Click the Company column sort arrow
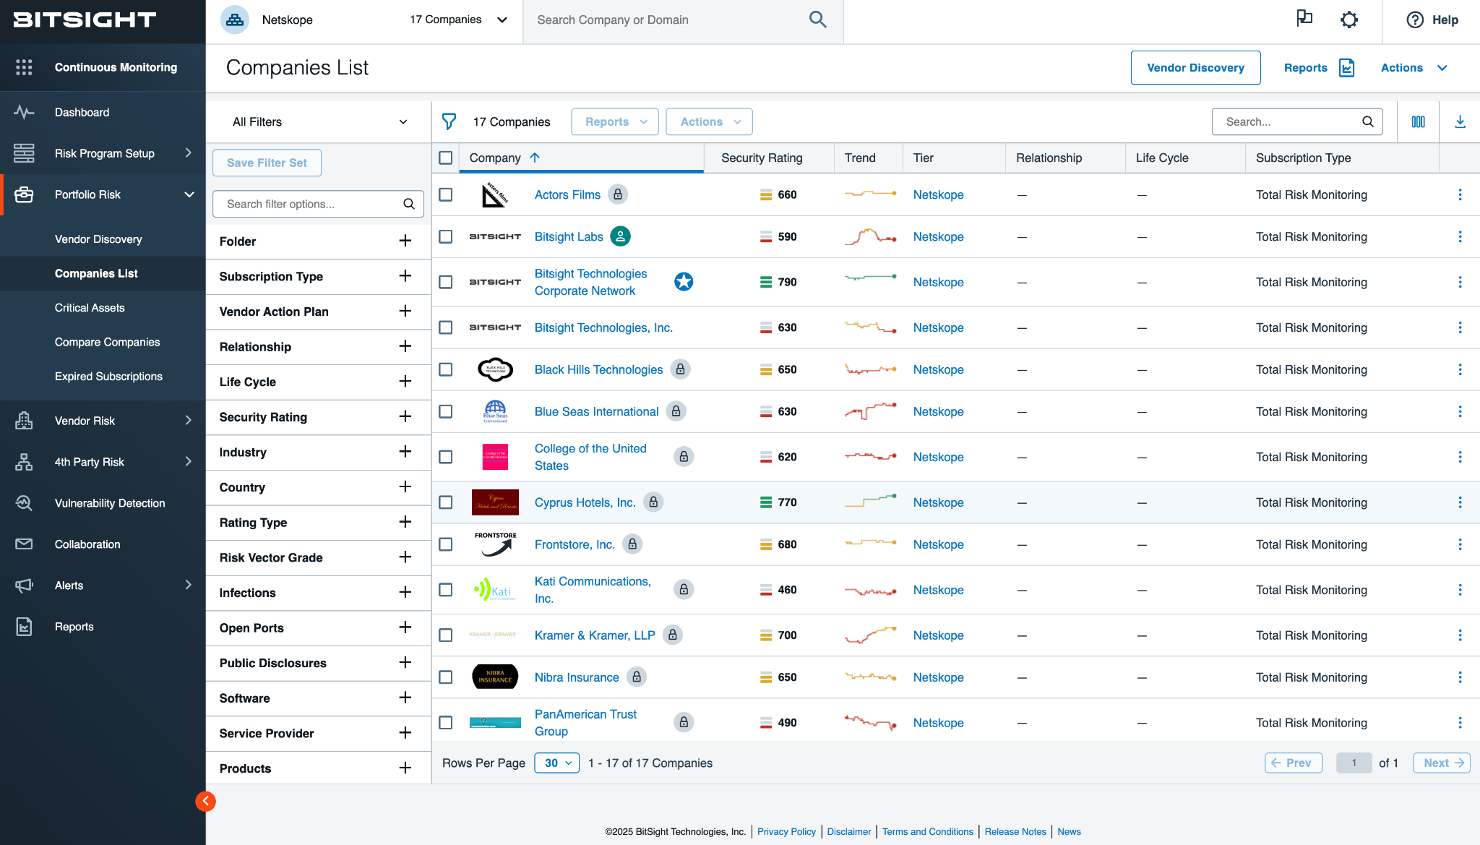The image size is (1480, 845). (x=535, y=158)
